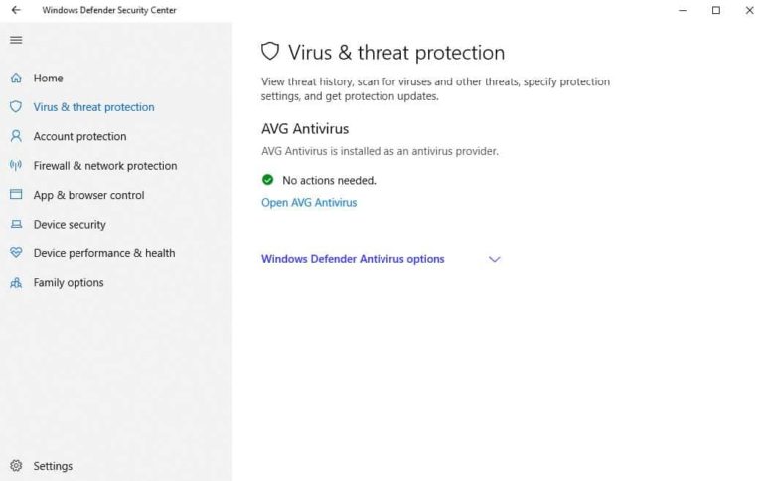Expand Windows Defender Antivirus options text
This screenshot has height=481, width=763.
tap(353, 259)
